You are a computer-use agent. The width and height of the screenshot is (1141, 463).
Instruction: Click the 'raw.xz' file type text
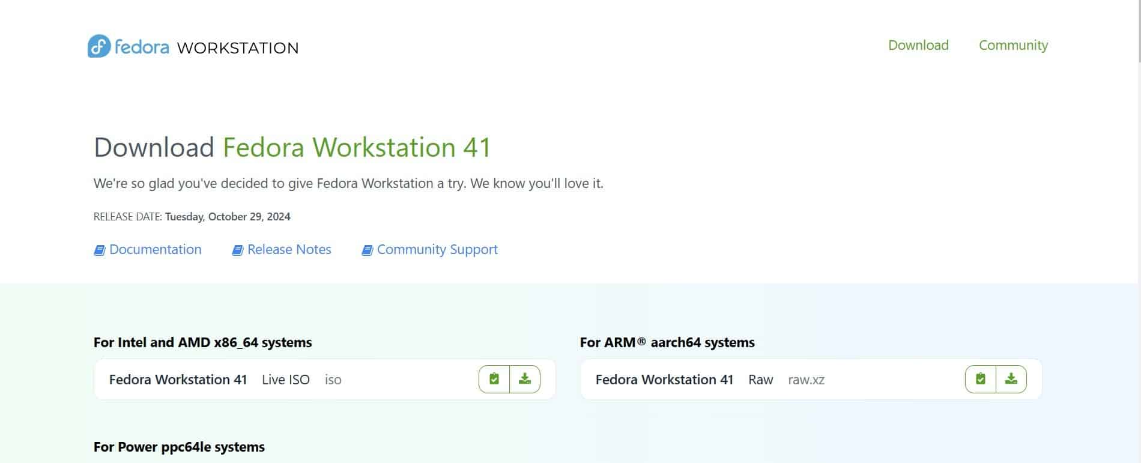coord(806,380)
